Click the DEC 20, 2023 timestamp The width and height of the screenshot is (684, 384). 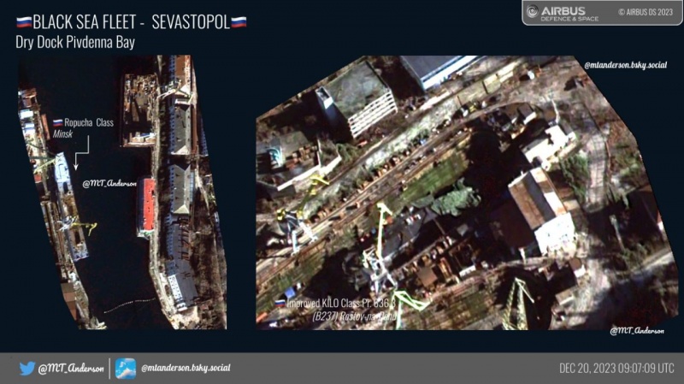(x=616, y=369)
